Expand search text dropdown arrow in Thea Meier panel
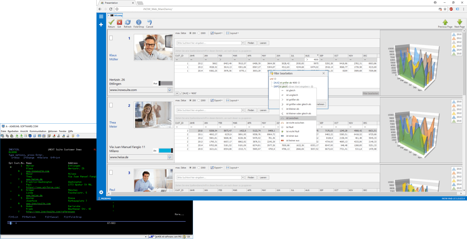This screenshot has height=239, width=467. click(243, 110)
